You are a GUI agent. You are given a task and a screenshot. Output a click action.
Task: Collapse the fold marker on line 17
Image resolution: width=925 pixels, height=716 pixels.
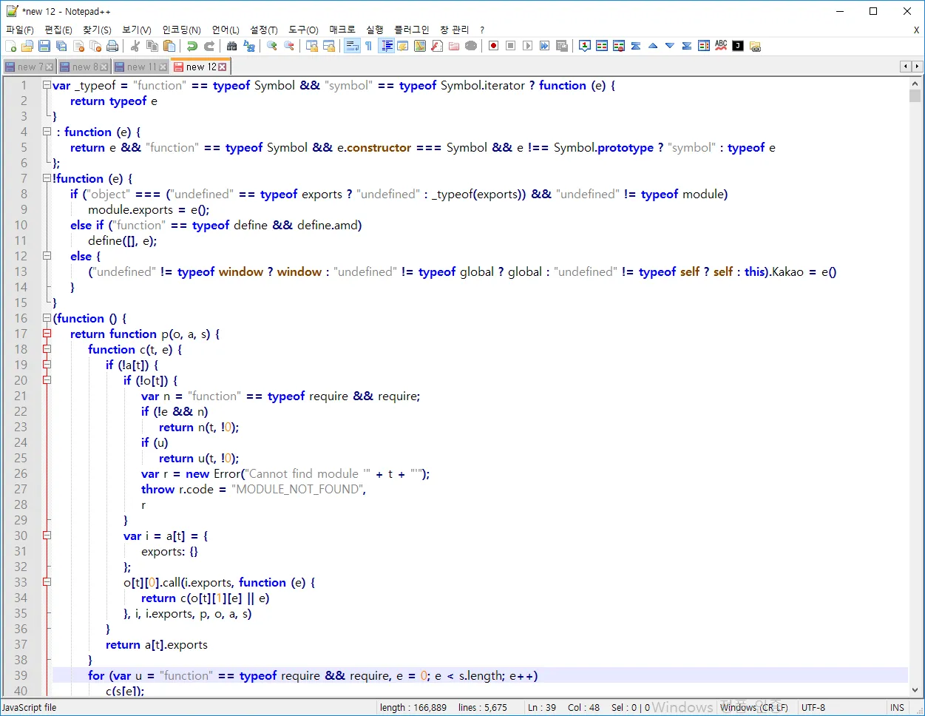[x=47, y=334]
